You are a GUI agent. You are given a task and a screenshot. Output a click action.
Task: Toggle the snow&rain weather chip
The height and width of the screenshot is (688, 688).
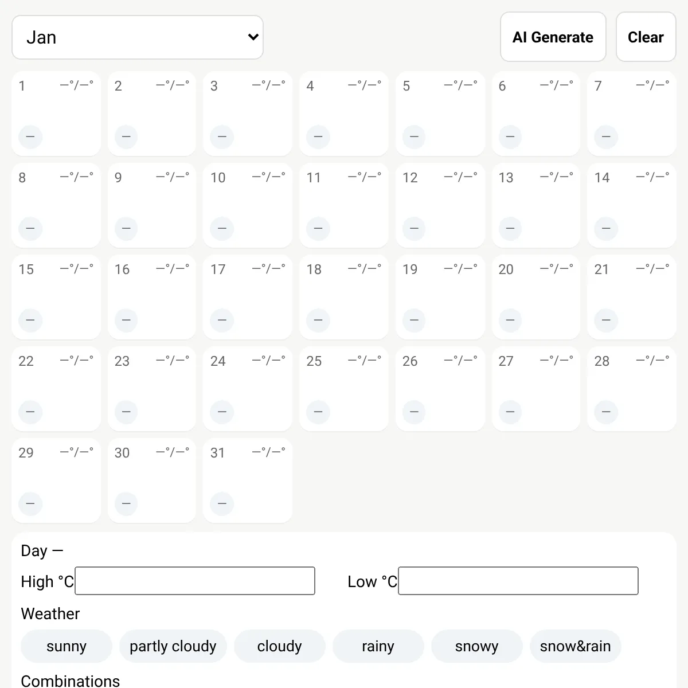(576, 646)
